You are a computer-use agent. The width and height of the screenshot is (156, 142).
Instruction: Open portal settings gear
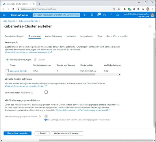tap(105, 15)
